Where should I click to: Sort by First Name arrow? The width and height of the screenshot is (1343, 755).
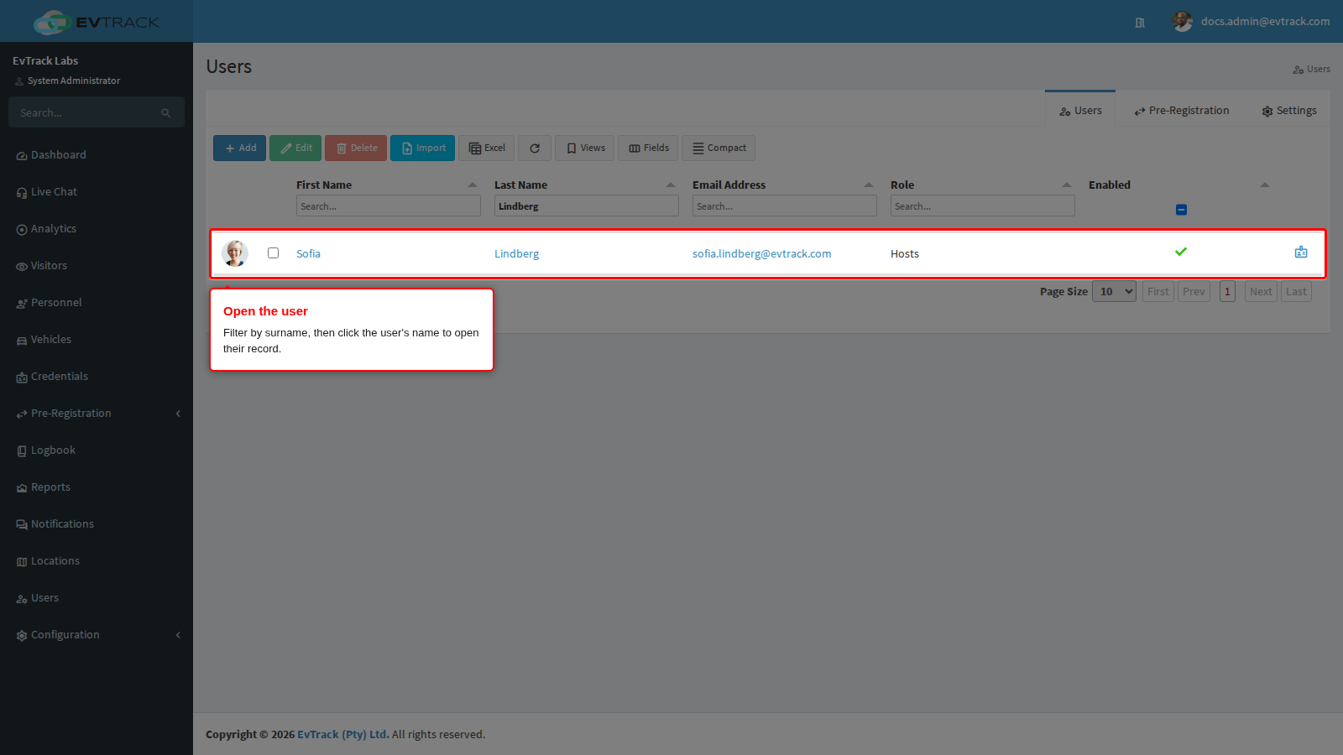pos(473,185)
